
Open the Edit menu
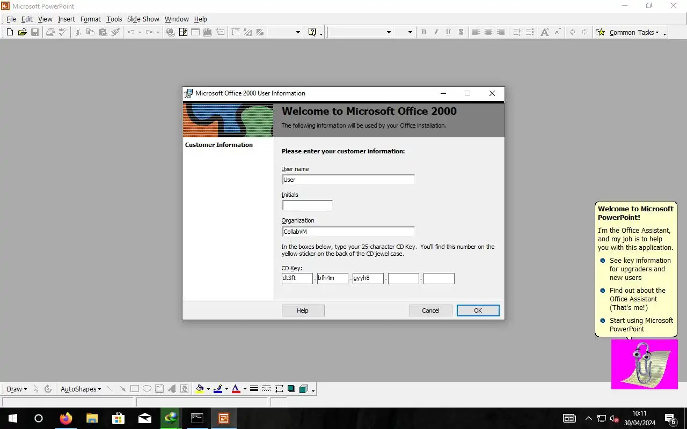[27, 19]
